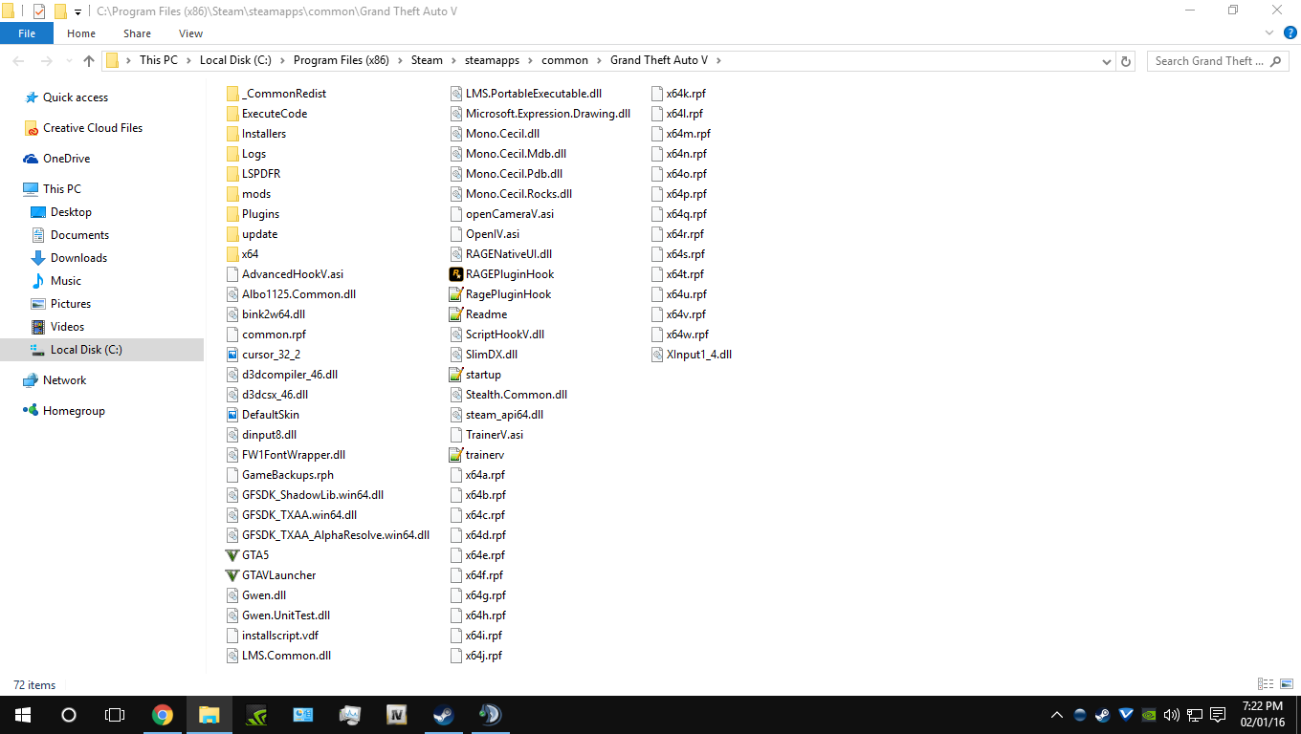
Task: Open the Action Center notifications icon
Action: click(1218, 715)
